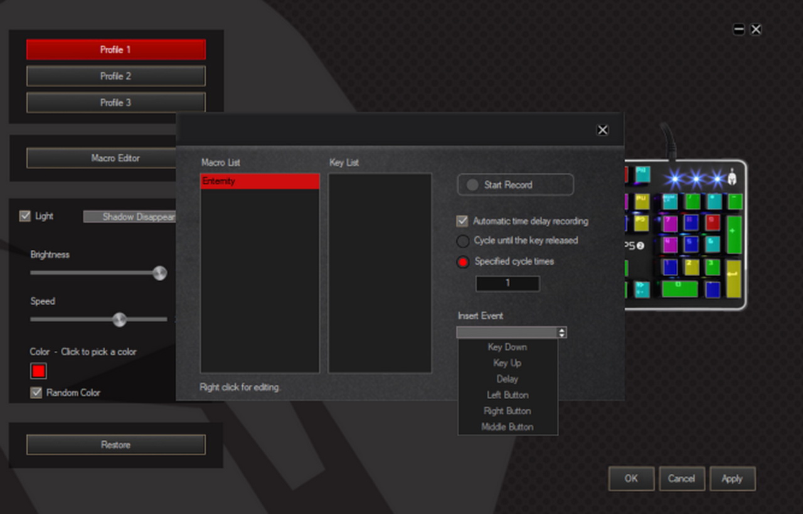Close the Macro Editor dialog

[602, 130]
